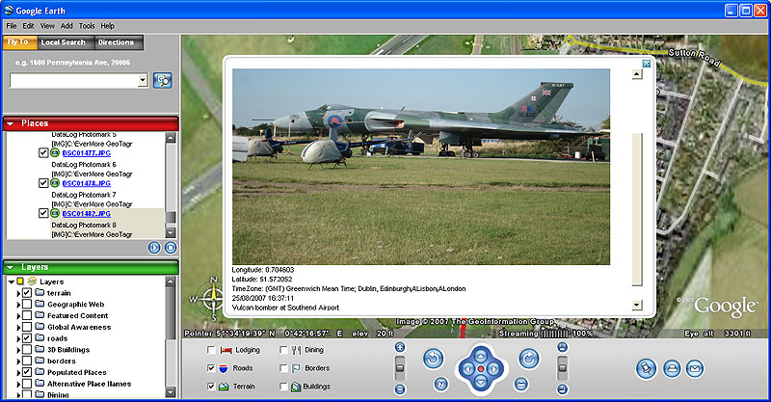Click the Lodging bed icon in the bottom bar
This screenshot has width=771, height=402.
(x=226, y=350)
